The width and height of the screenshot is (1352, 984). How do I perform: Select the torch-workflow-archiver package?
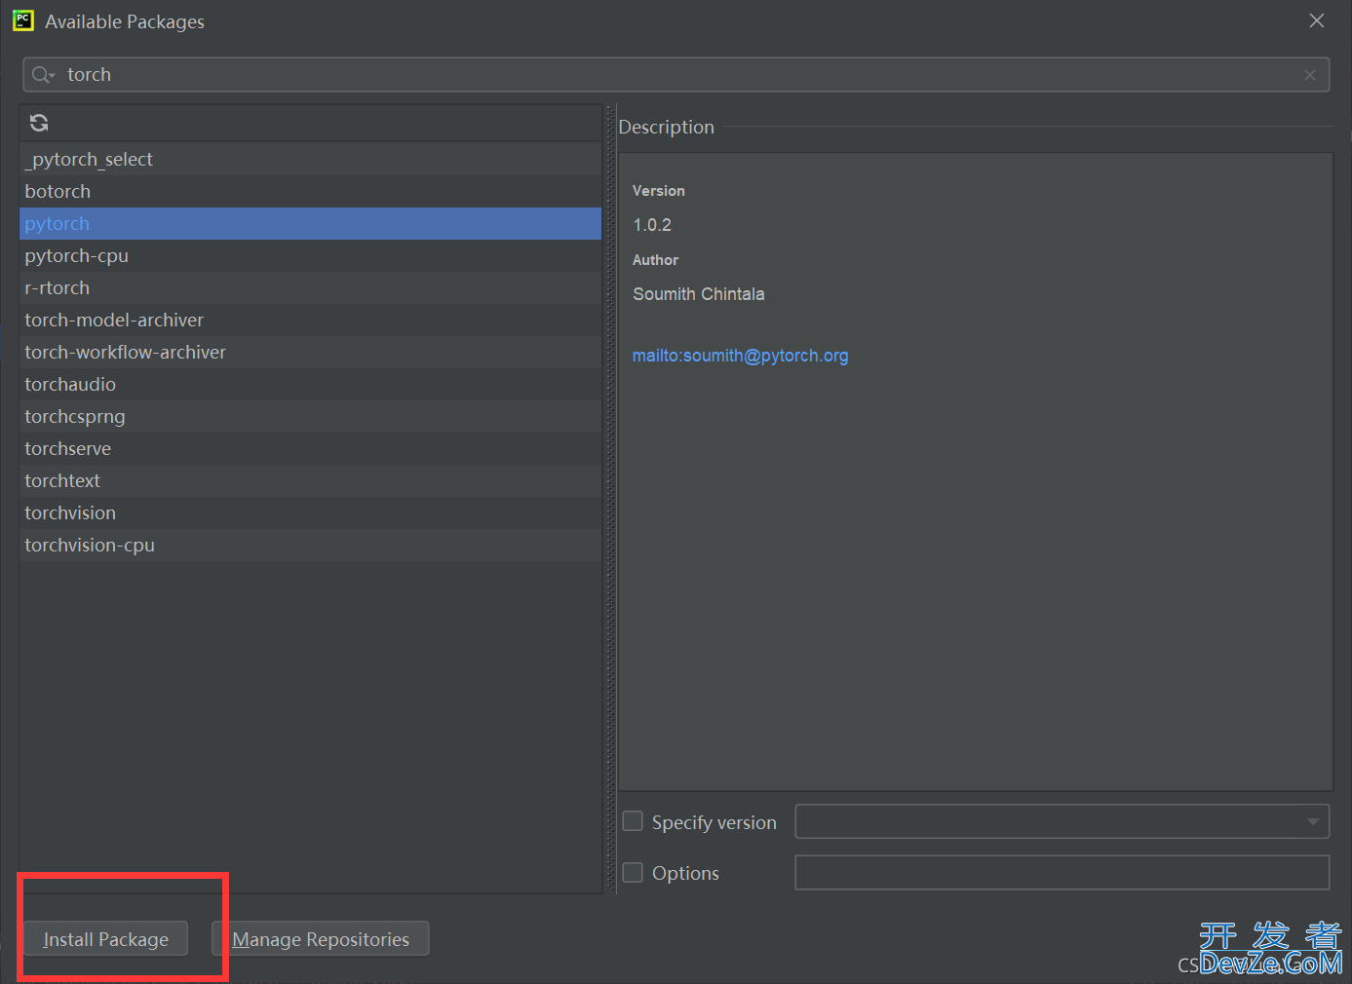click(310, 352)
